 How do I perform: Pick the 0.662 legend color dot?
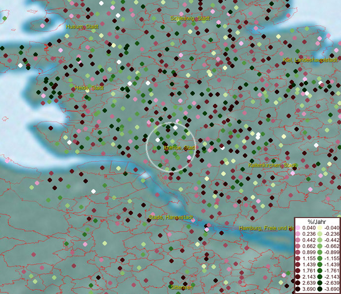[298, 246]
